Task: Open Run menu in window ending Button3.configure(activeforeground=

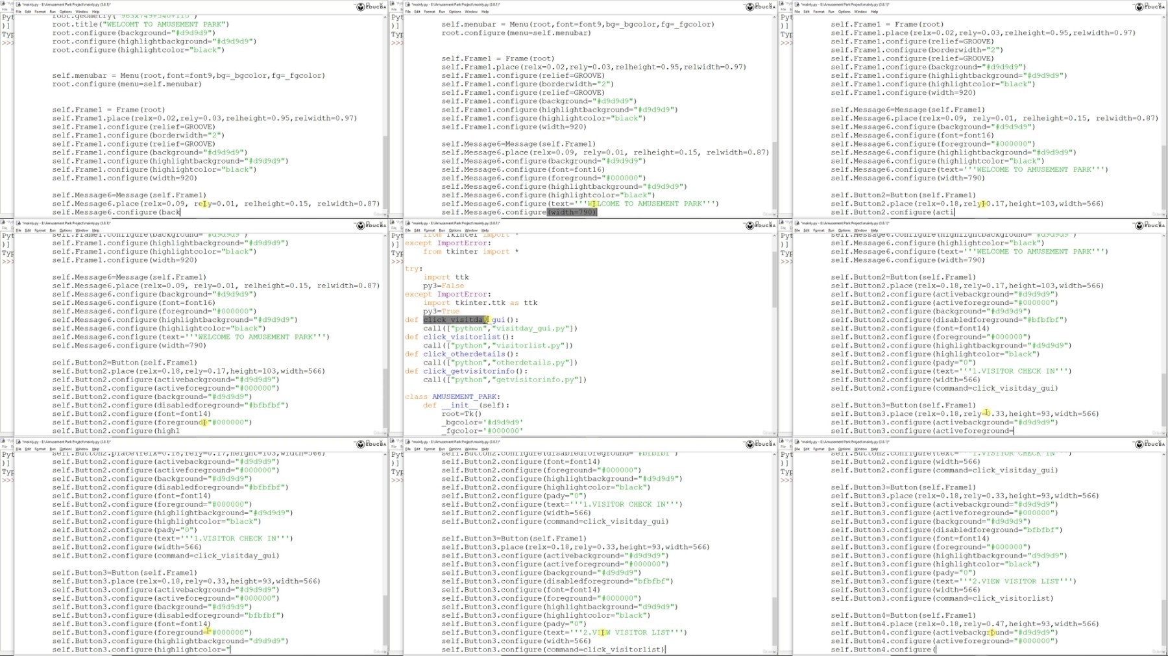Action: (831, 230)
